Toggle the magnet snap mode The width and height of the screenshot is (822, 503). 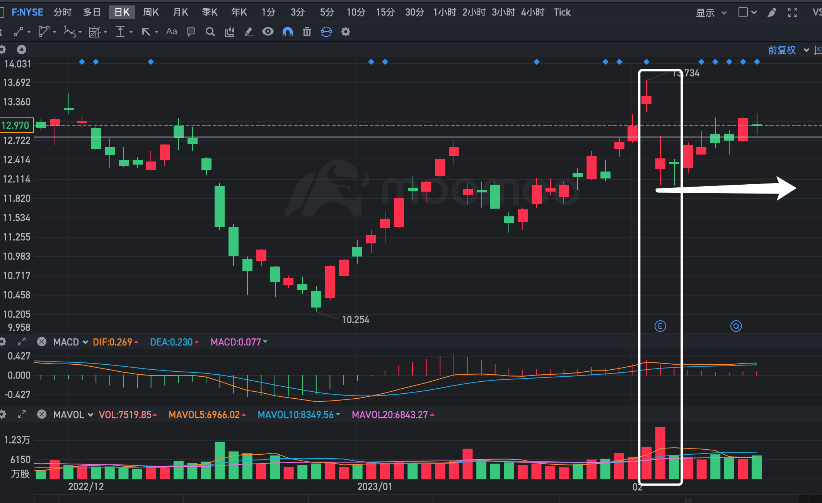click(288, 32)
